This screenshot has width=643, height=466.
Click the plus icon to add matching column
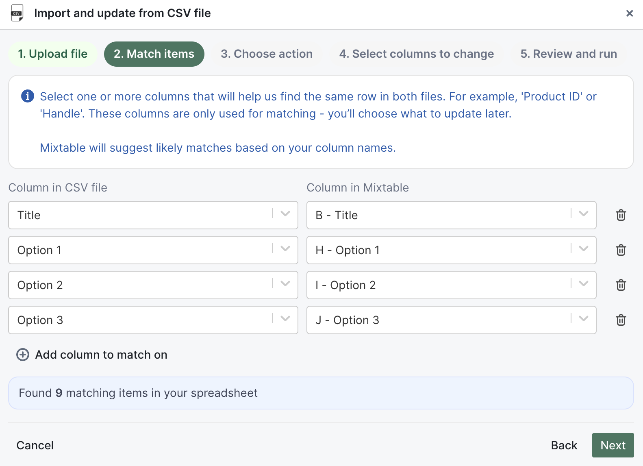[22, 355]
